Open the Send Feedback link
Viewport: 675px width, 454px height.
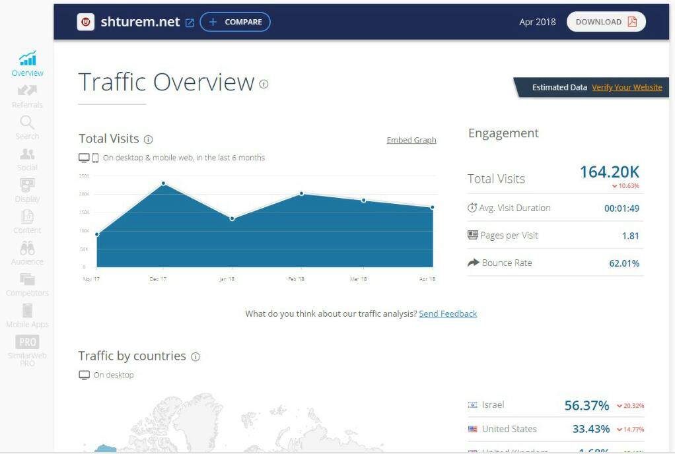pyautogui.click(x=448, y=314)
